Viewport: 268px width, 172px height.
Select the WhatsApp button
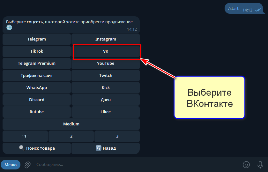coord(37,88)
